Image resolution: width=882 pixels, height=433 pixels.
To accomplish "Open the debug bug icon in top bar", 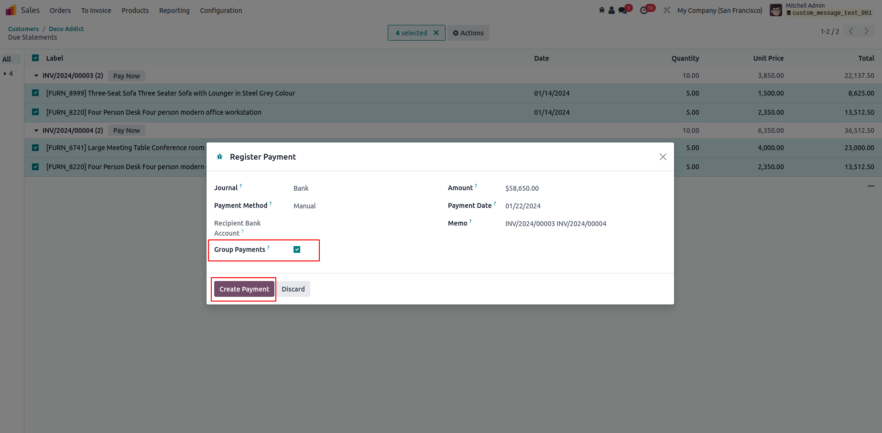I will 602,10.
